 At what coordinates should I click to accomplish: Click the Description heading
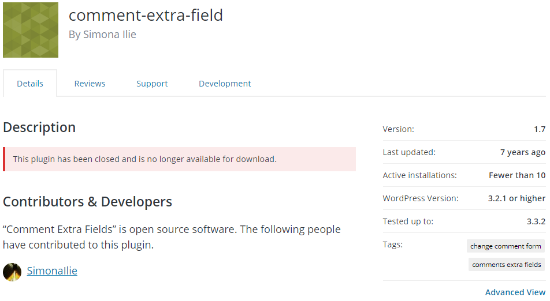coord(39,127)
